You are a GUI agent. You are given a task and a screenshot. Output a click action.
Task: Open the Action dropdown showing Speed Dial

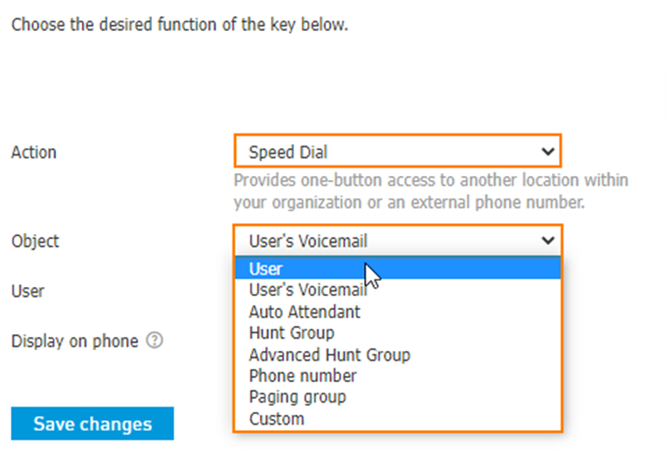coord(397,151)
